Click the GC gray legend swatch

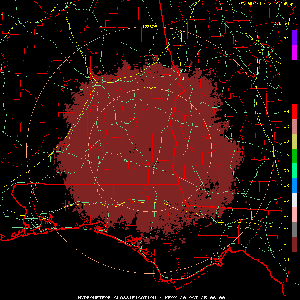(294, 230)
